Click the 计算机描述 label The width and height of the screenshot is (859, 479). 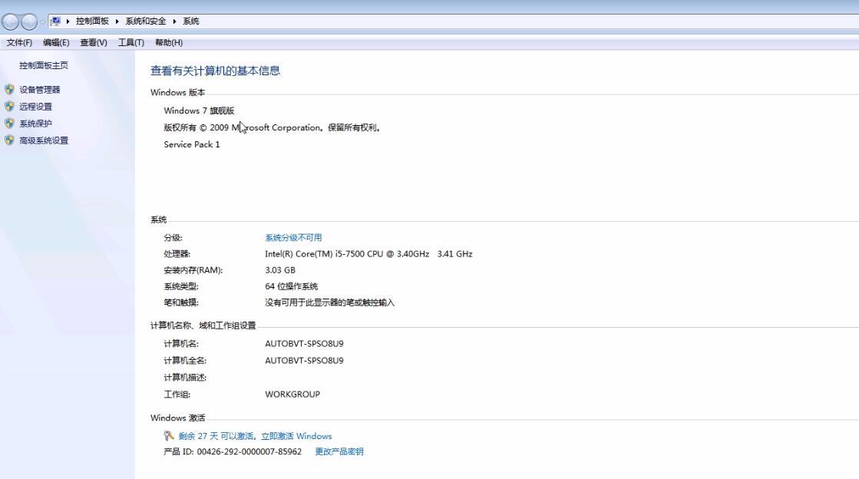[185, 378]
